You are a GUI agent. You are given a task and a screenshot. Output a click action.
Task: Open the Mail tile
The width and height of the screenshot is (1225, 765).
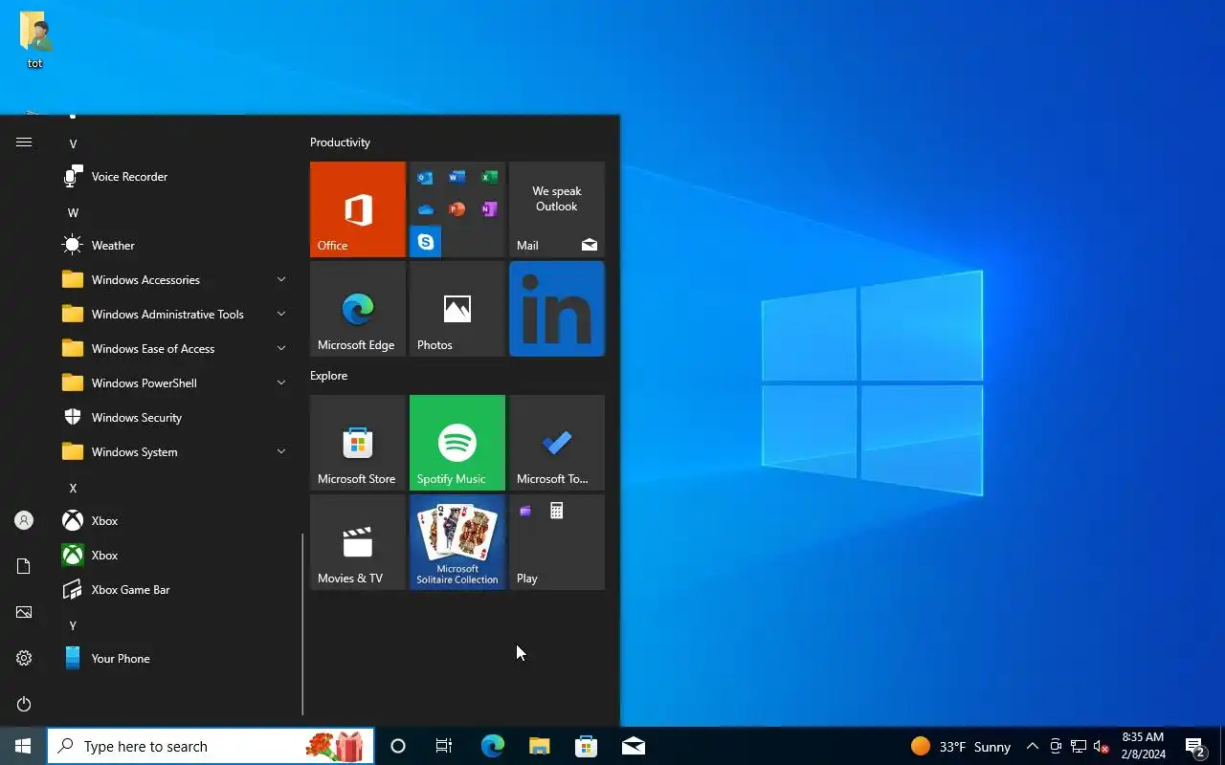(x=557, y=209)
